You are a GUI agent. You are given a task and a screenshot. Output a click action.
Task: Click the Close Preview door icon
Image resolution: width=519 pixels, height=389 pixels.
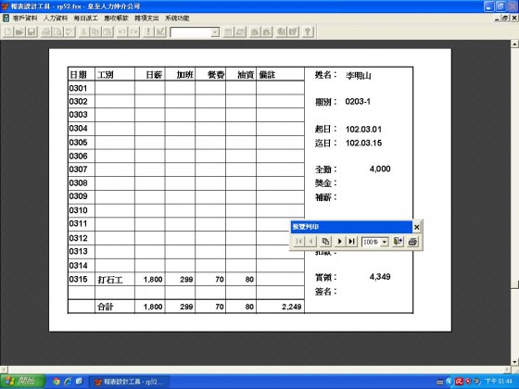pyautogui.click(x=399, y=242)
